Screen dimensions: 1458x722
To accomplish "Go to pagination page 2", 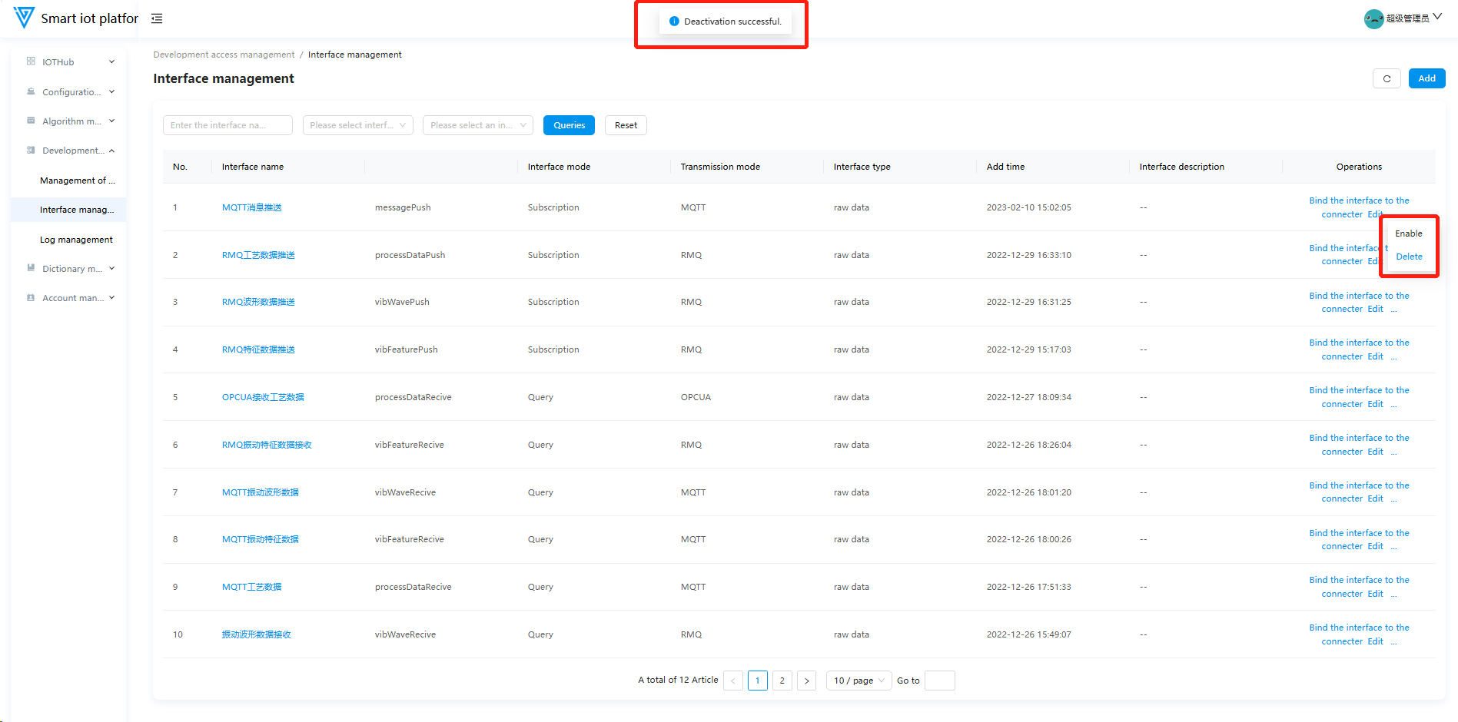I will [x=782, y=681].
